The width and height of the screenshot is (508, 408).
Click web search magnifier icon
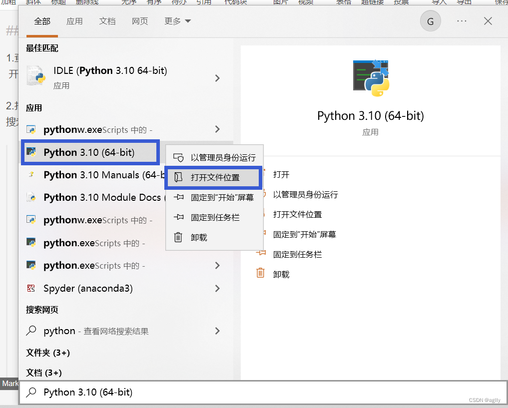[x=31, y=331]
